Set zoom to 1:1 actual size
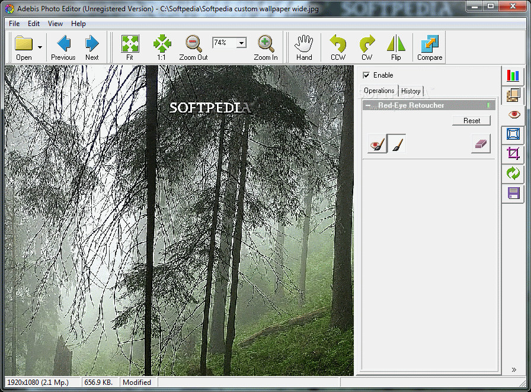 162,47
